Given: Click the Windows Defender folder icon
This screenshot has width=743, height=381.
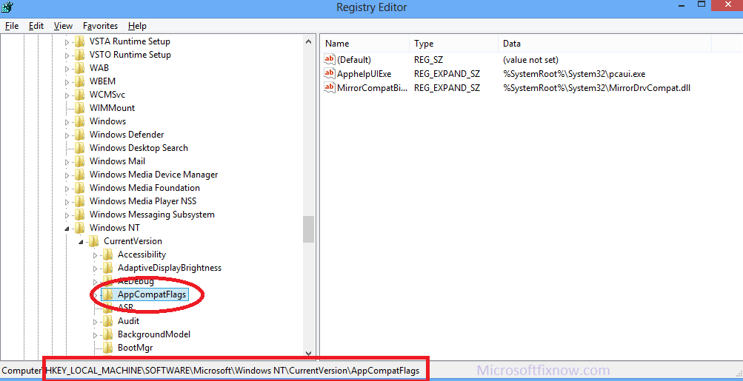Looking at the screenshot, I should [80, 135].
